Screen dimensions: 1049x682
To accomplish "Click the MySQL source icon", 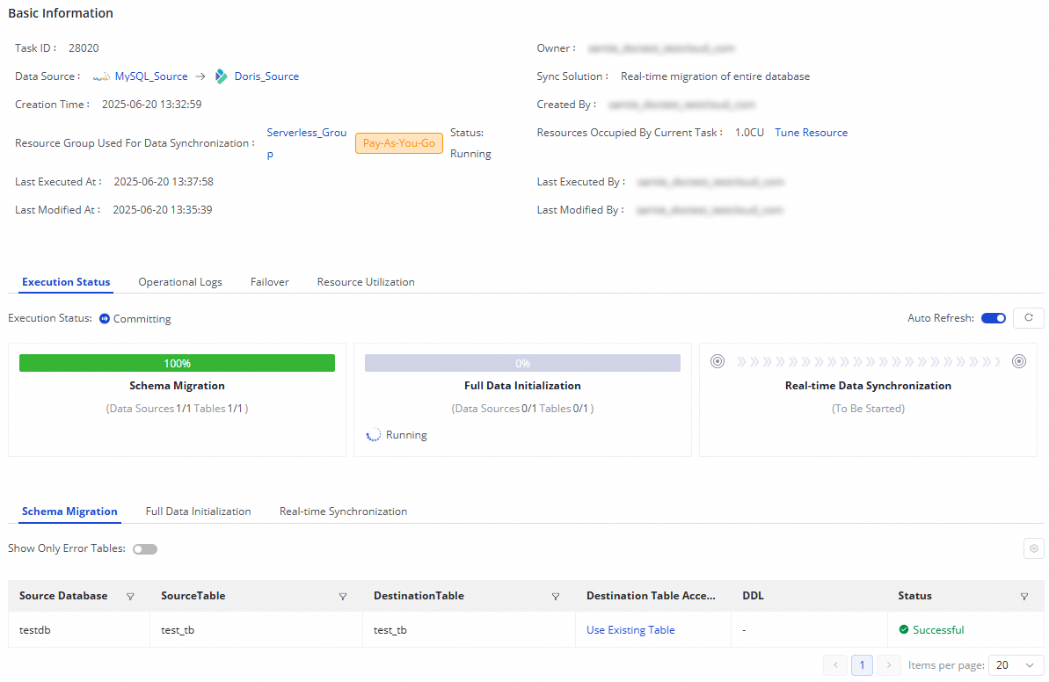I will tap(101, 77).
